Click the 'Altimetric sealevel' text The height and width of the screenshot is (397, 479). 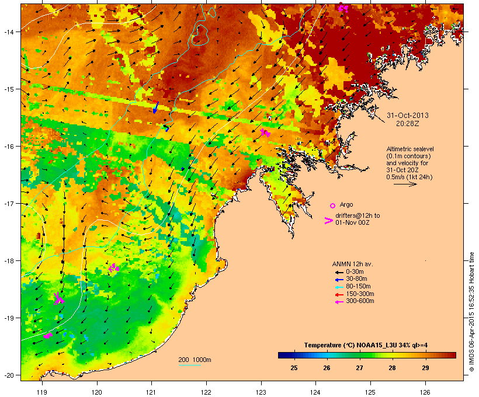coord(410,149)
